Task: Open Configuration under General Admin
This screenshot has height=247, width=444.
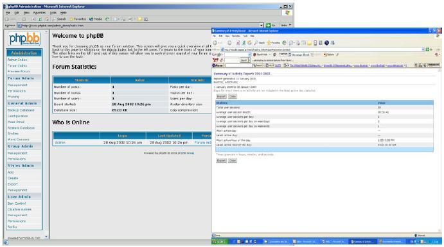Action: point(17,116)
